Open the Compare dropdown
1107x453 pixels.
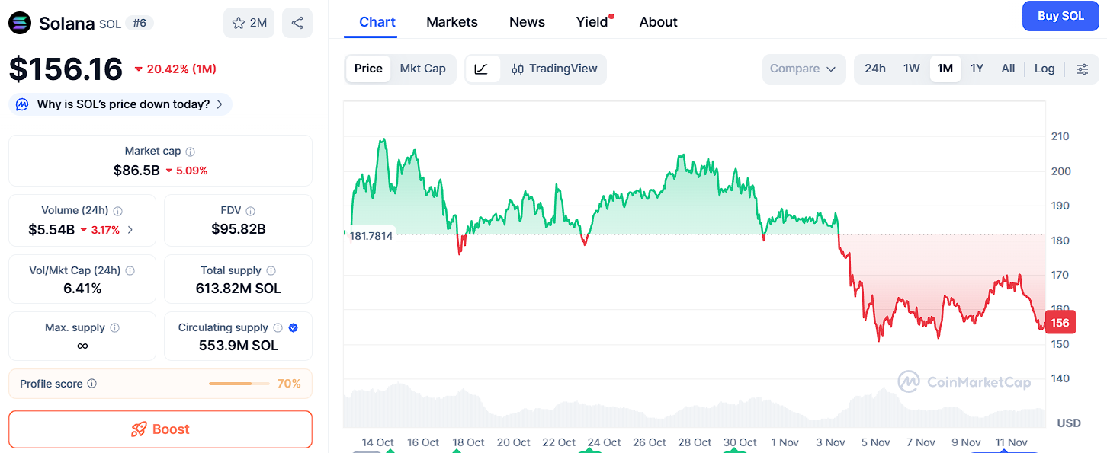click(804, 69)
